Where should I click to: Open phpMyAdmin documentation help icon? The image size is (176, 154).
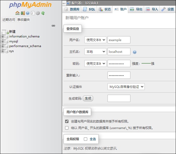click(28, 13)
